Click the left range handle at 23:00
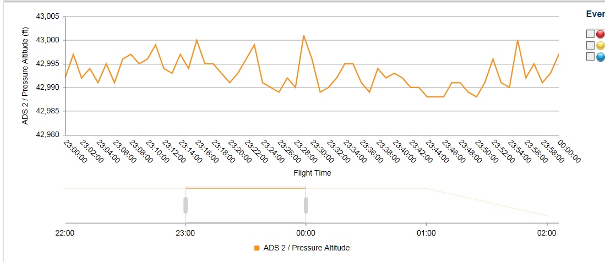The width and height of the screenshot is (605, 262). (x=186, y=205)
